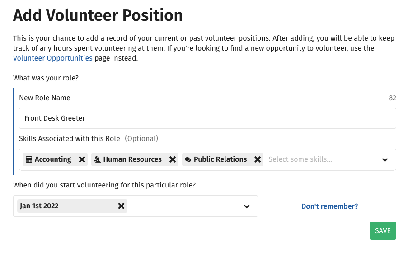Viewport: 413px width, 253px height.
Task: Click the speech bubbles icon on Public Relations
Action: (x=188, y=159)
